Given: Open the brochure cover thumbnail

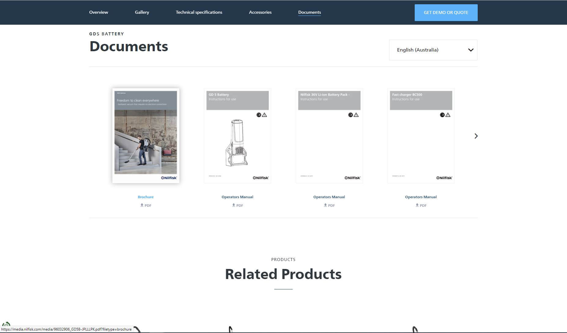Looking at the screenshot, I should coord(146,136).
